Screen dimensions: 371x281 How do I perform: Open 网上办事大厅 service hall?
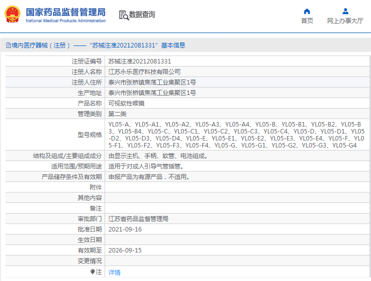coord(345,21)
